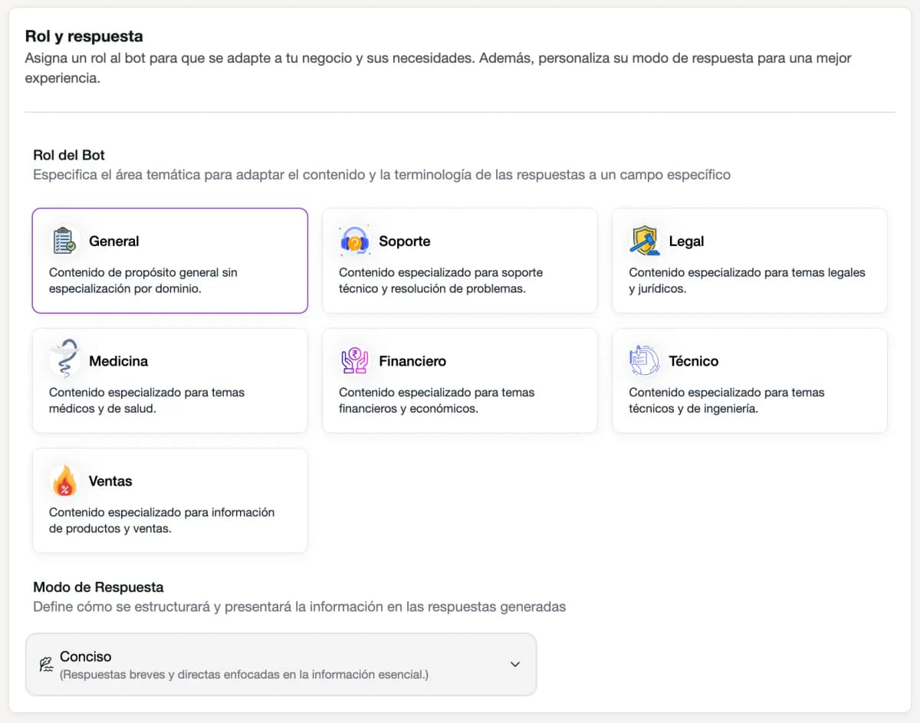Screen dimensions: 920x723
Task: Choose the Financiero role card
Action: 460,380
